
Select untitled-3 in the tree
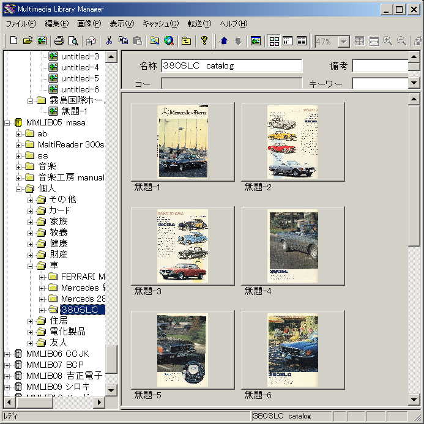pyautogui.click(x=80, y=56)
